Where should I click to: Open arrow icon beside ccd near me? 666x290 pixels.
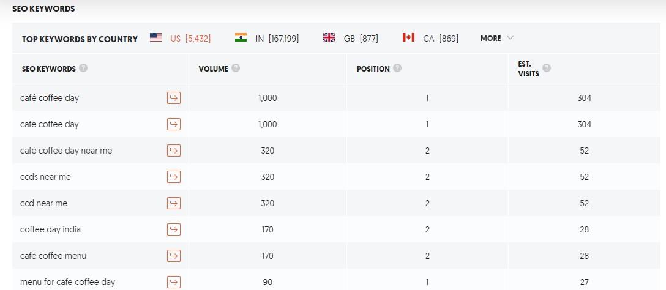pyautogui.click(x=174, y=203)
